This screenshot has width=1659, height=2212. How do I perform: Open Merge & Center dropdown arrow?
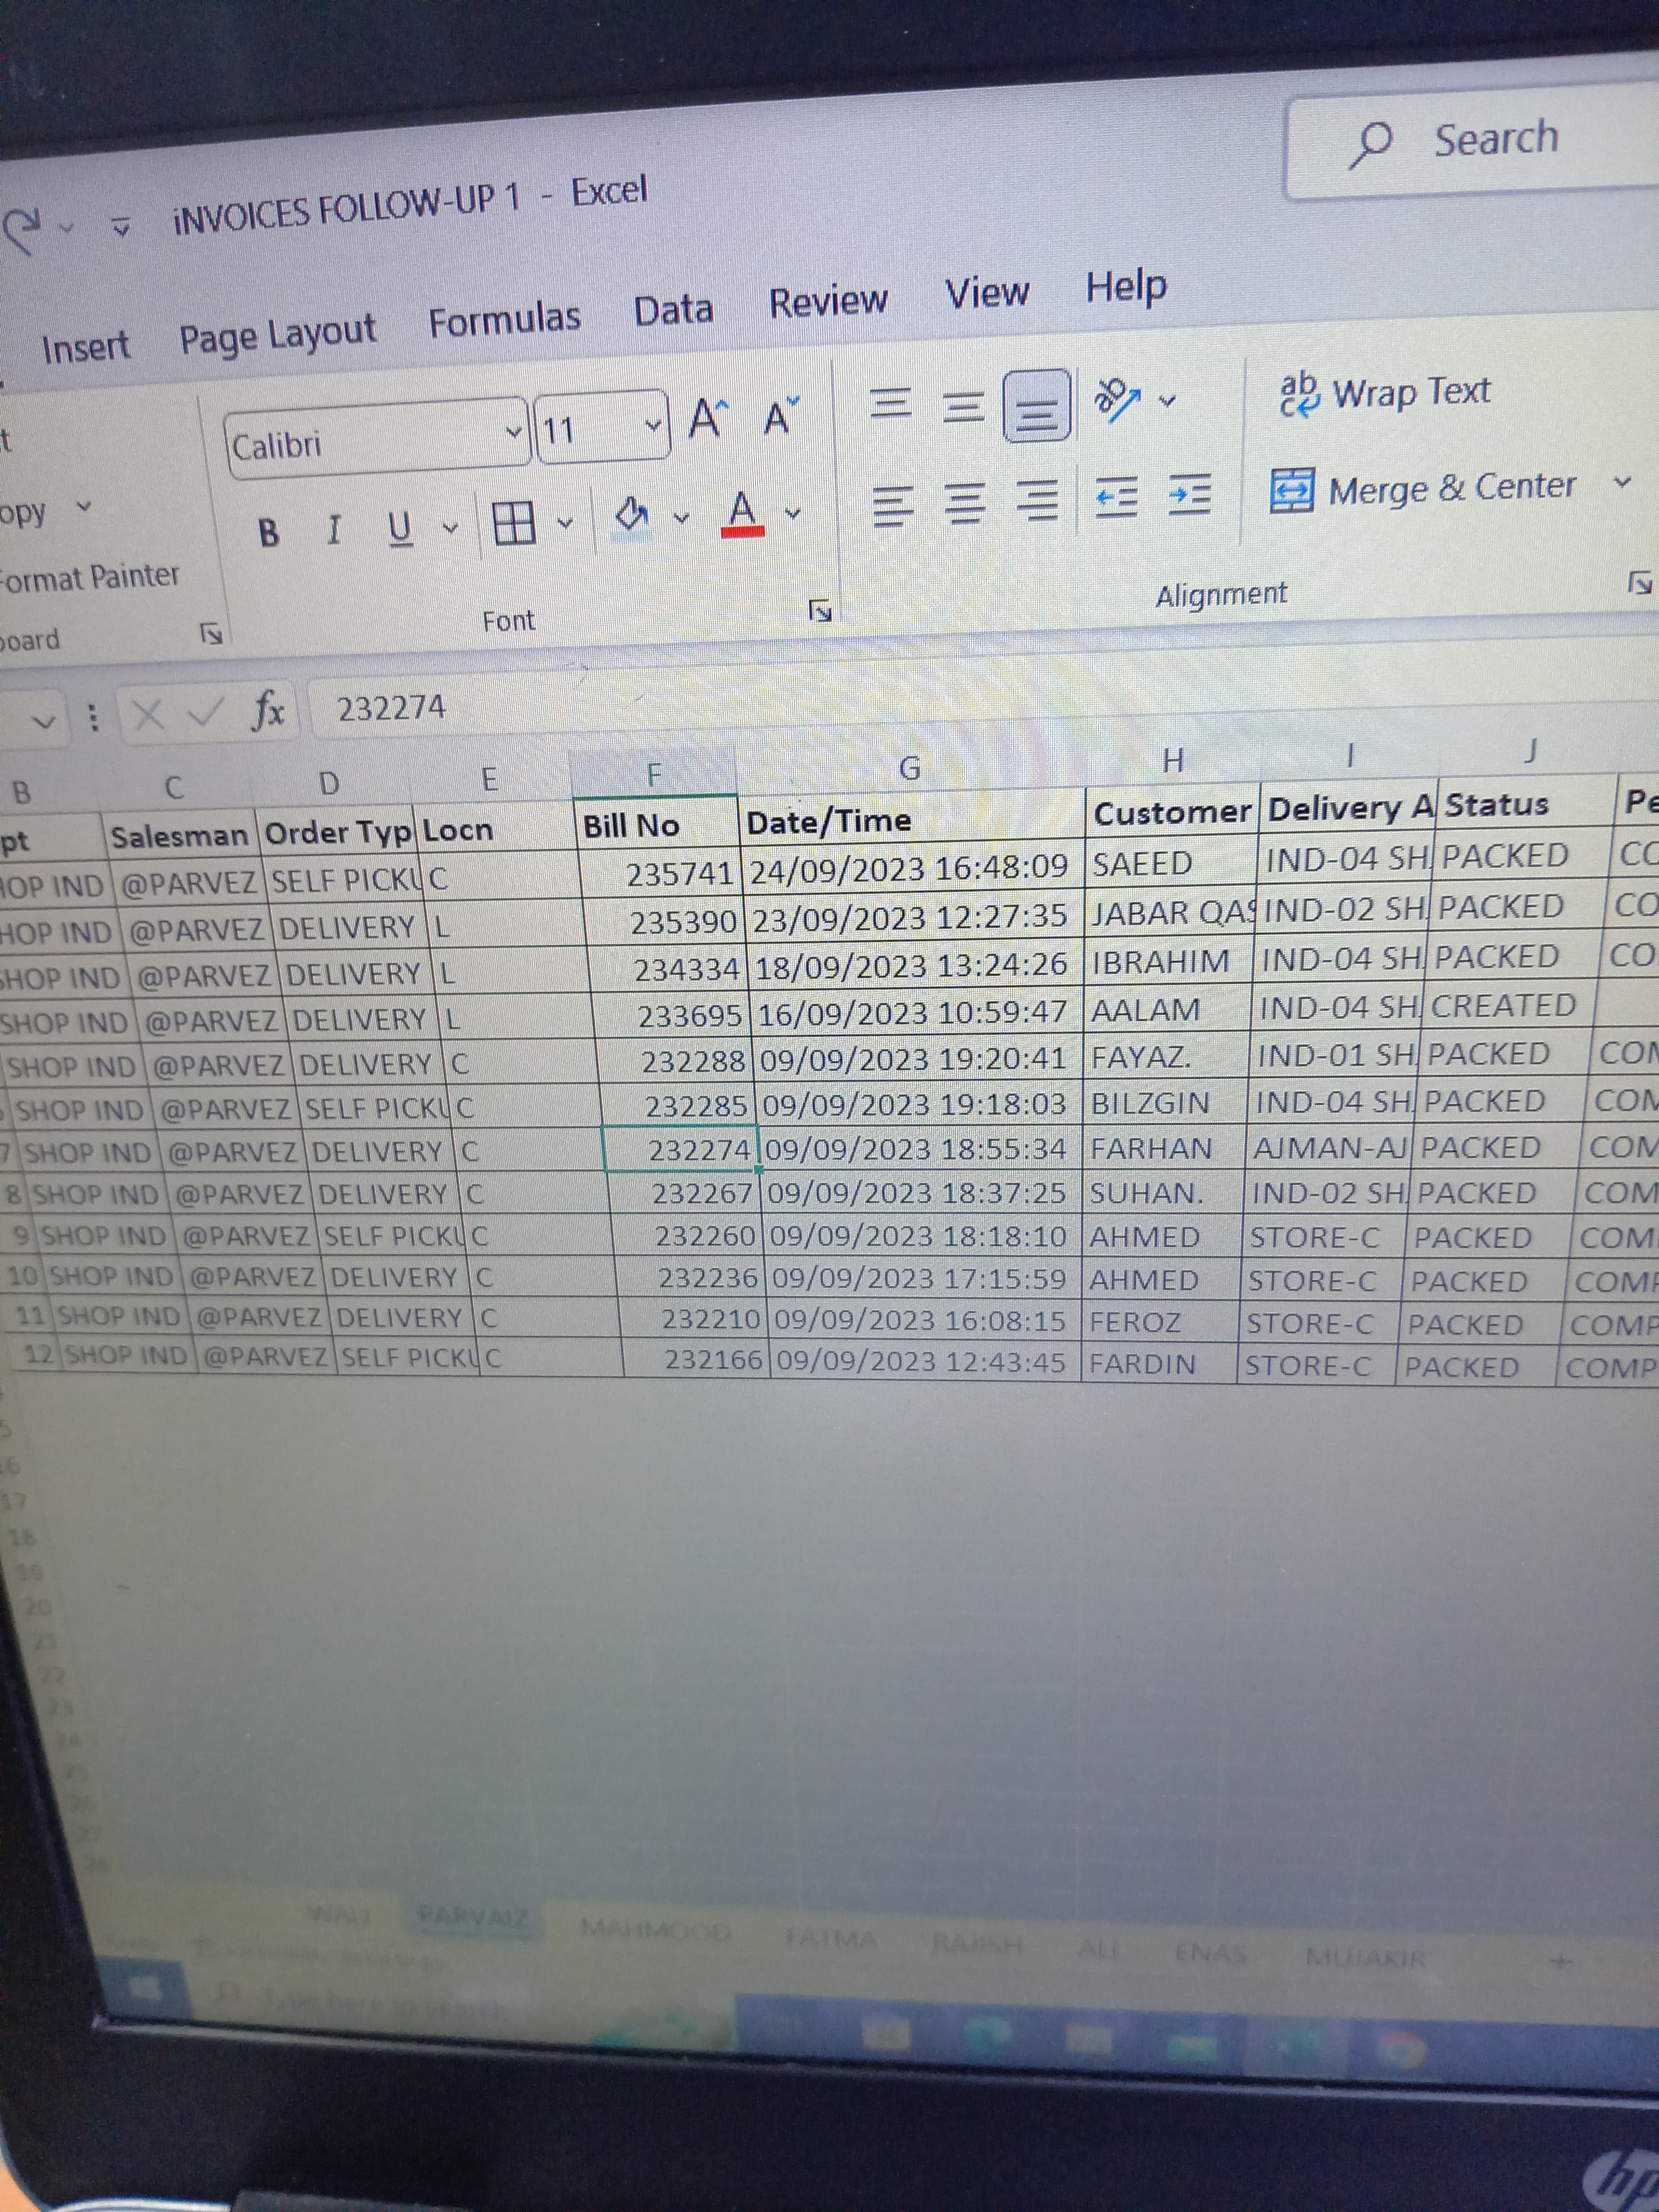(1622, 482)
